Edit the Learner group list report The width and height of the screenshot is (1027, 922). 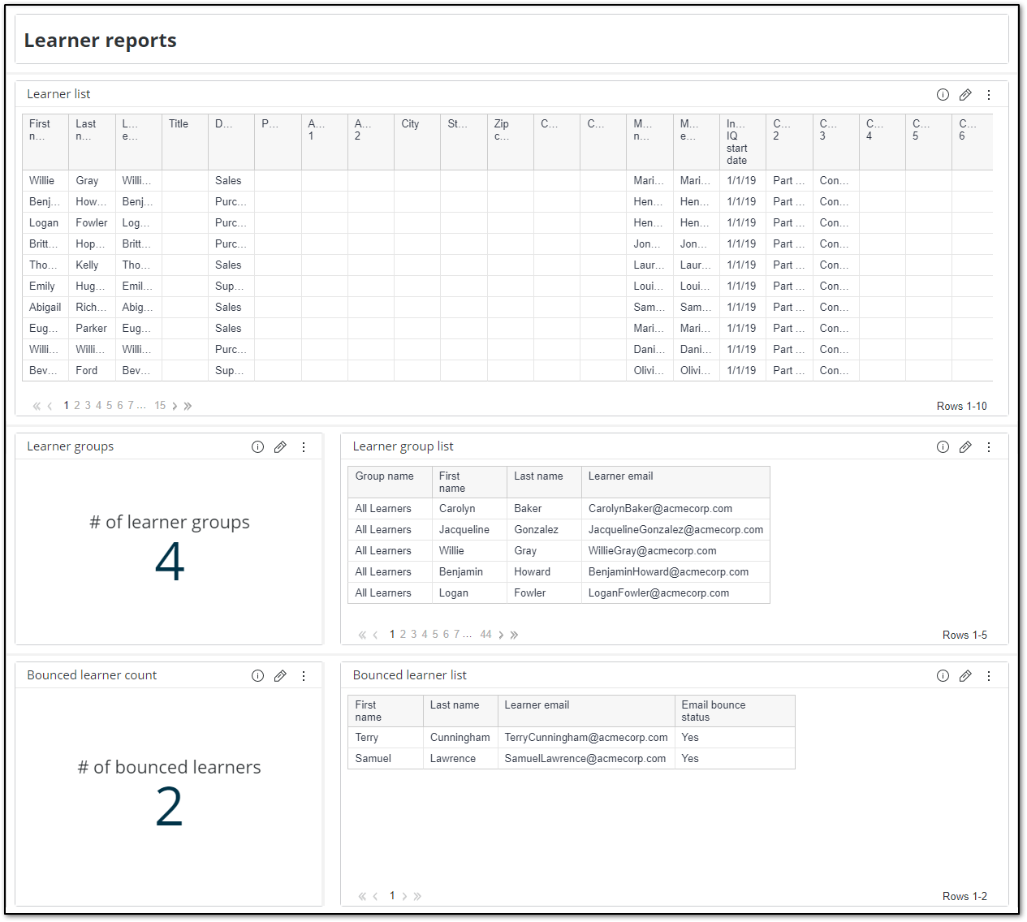pyautogui.click(x=965, y=446)
